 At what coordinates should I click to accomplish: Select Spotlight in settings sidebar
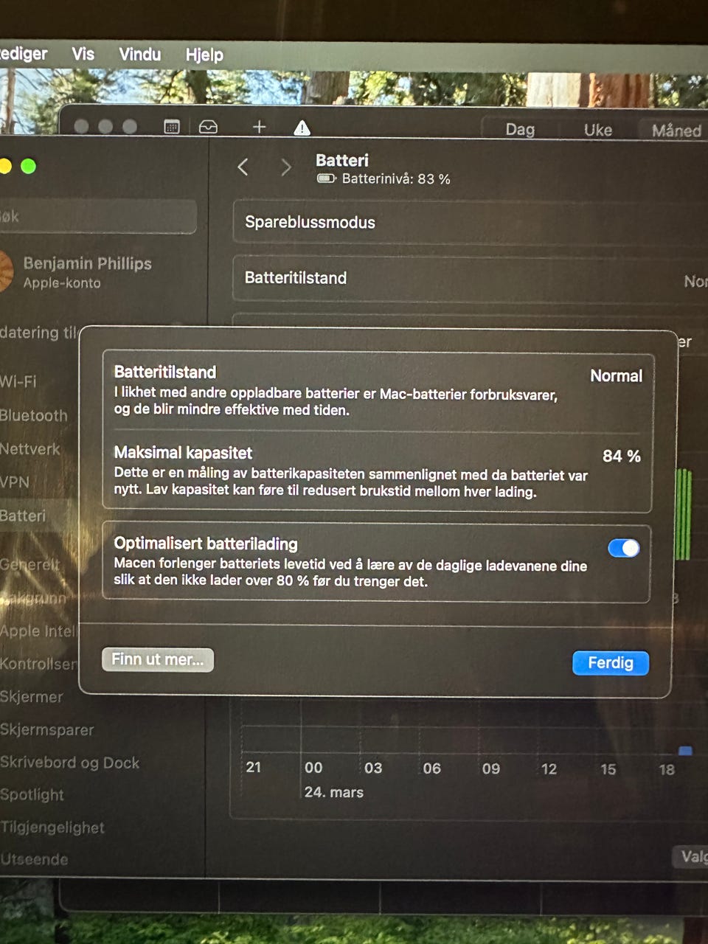32,795
